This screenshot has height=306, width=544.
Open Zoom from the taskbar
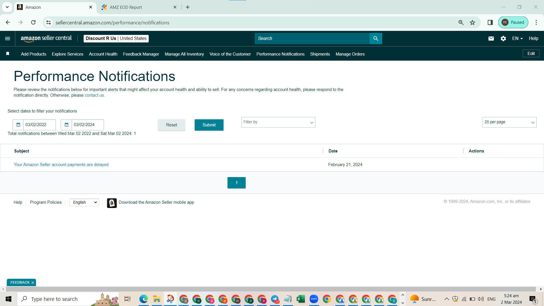314,299
